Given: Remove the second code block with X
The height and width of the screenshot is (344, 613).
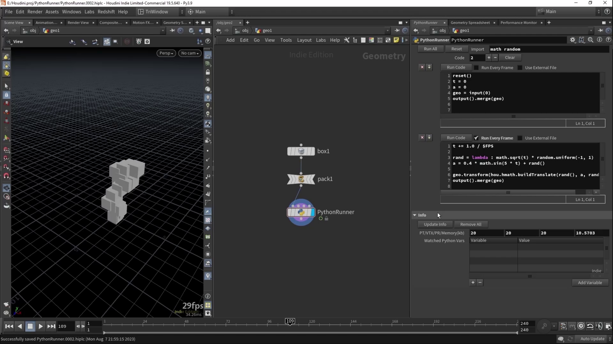Looking at the screenshot, I should point(422,138).
